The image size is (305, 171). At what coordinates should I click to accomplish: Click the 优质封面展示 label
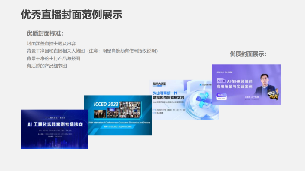coord(248,54)
